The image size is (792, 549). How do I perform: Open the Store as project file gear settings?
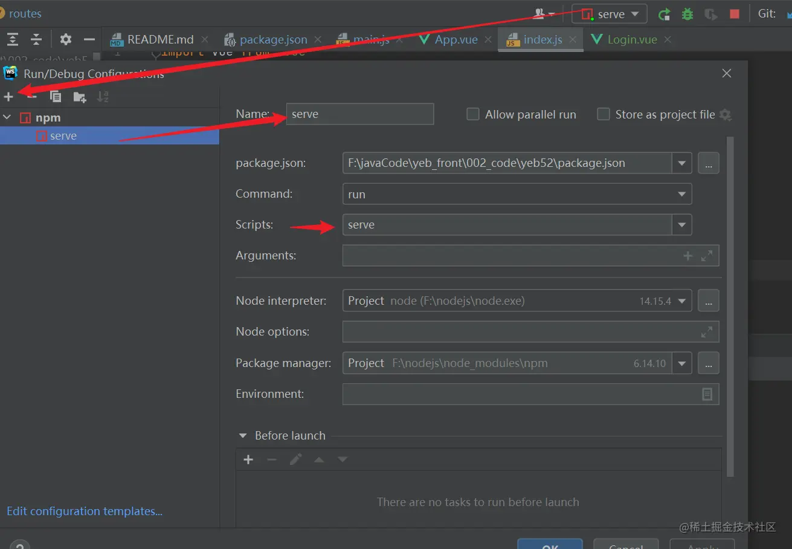[726, 114]
